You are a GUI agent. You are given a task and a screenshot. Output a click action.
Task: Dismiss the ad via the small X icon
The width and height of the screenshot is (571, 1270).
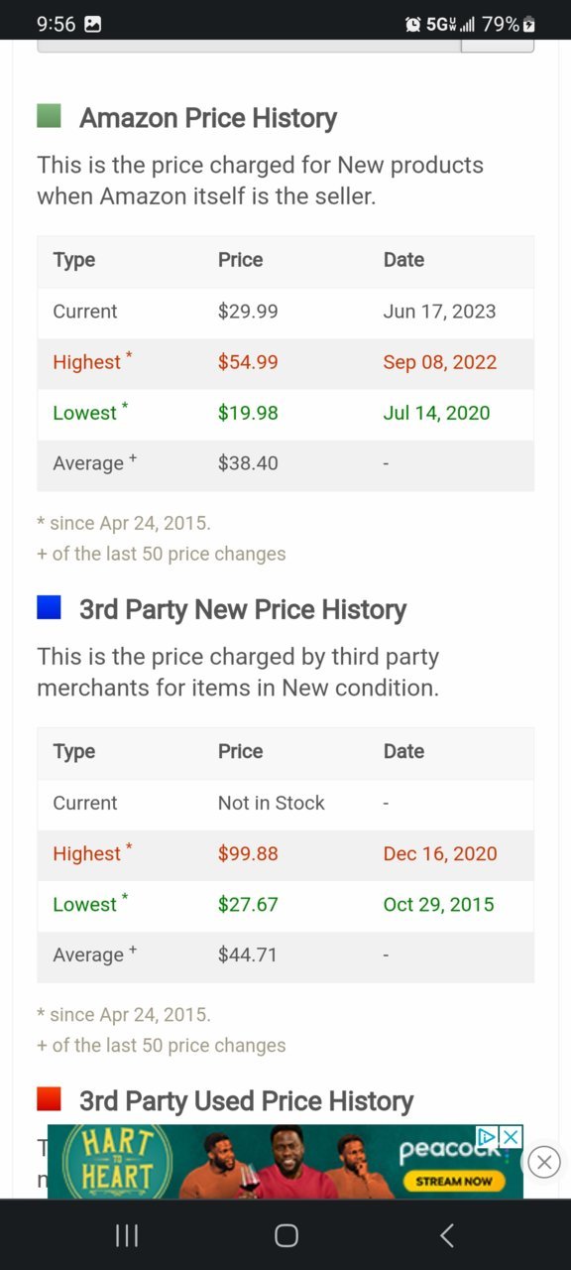coord(511,1136)
